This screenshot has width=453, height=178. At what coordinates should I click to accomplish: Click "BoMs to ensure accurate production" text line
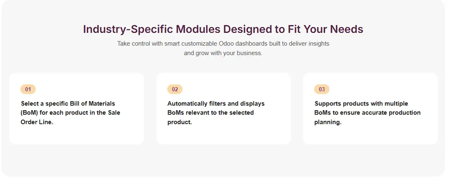click(x=367, y=113)
